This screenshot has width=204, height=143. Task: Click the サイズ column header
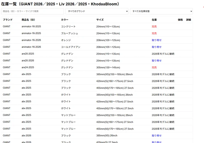[x=100, y=20]
